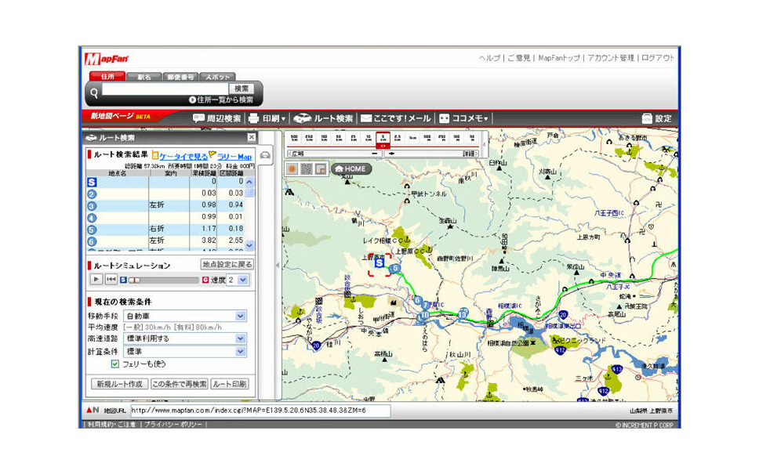Image resolution: width=759 pixels, height=474 pixels.
Task: Click the magnifier icon in search box
Action: click(x=94, y=92)
